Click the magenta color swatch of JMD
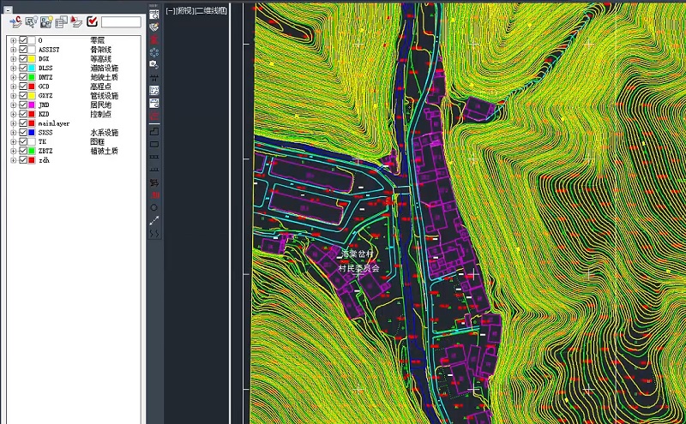 click(x=33, y=105)
